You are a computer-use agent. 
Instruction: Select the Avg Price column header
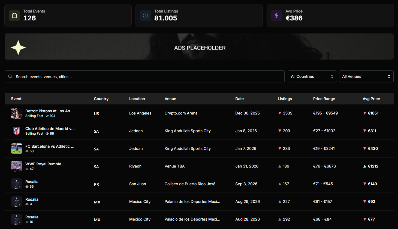click(371, 99)
